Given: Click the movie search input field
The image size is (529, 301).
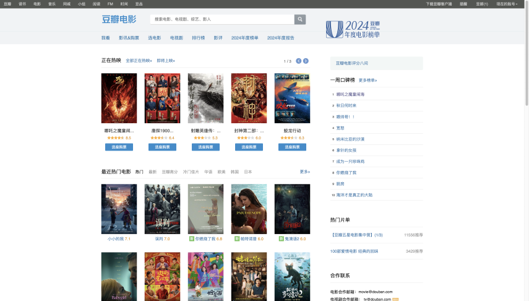Looking at the screenshot, I should tap(221, 20).
